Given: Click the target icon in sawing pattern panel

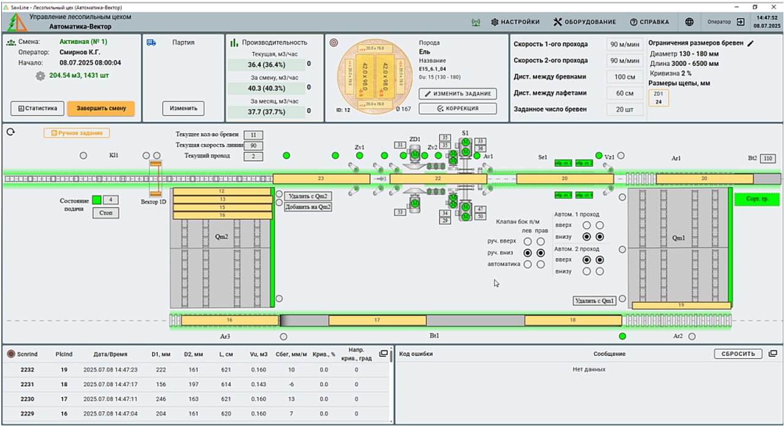Looking at the screenshot, I should pos(333,43).
